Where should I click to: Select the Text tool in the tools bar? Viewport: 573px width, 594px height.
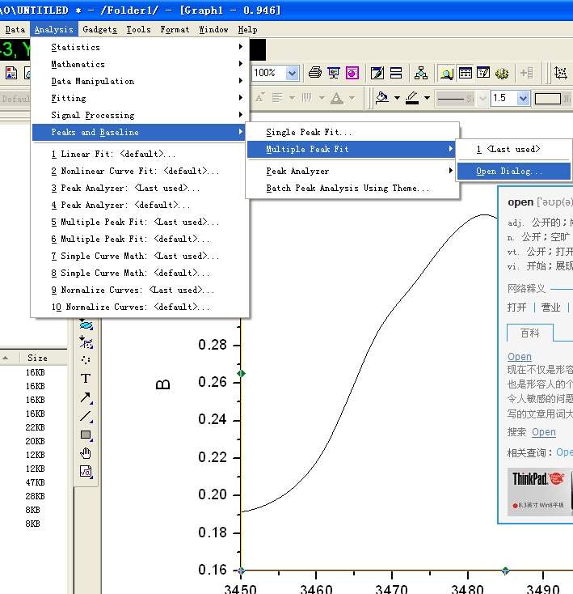pos(86,378)
